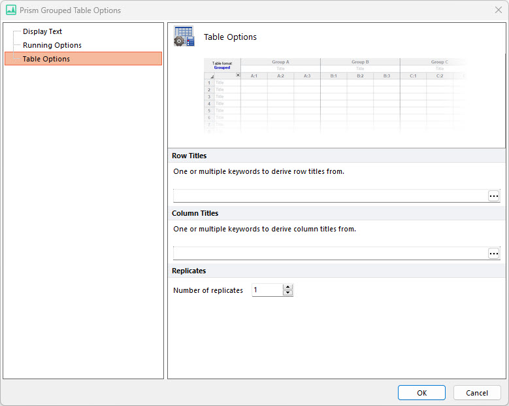Click the Row Titles section header
Screen dimensions: 509x406
(x=189, y=156)
